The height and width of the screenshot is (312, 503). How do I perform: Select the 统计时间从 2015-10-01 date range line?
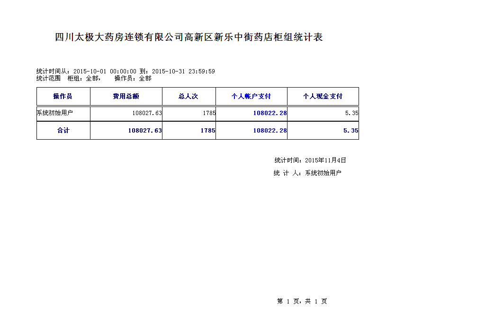coord(126,71)
